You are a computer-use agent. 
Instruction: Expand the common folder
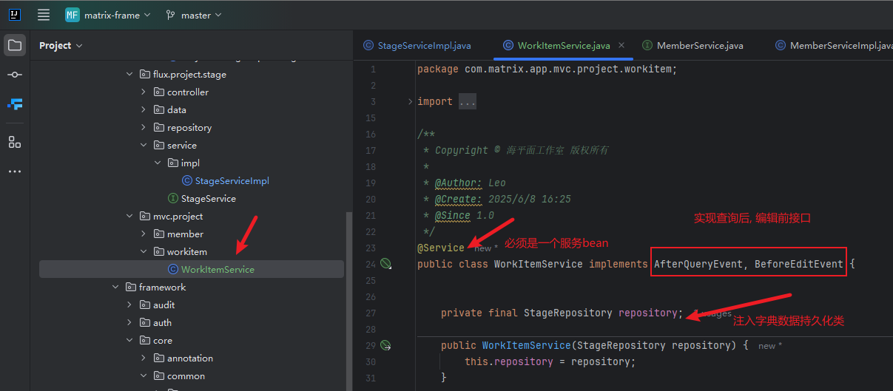(144, 376)
